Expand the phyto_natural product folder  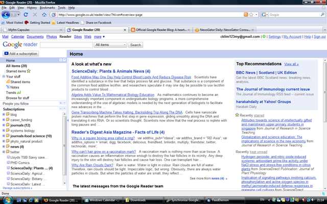point(4,141)
